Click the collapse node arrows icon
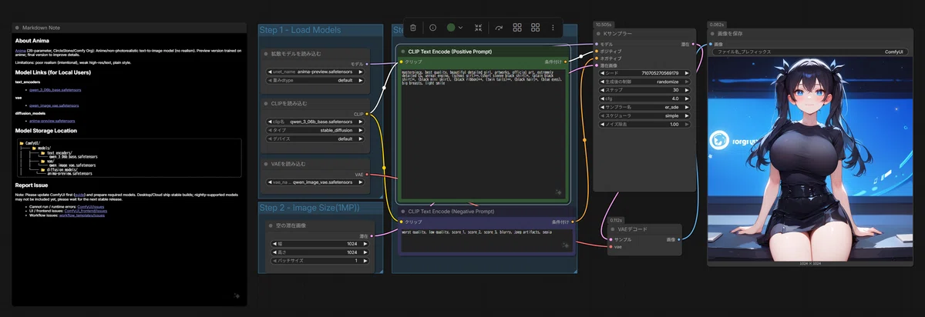 coord(479,28)
